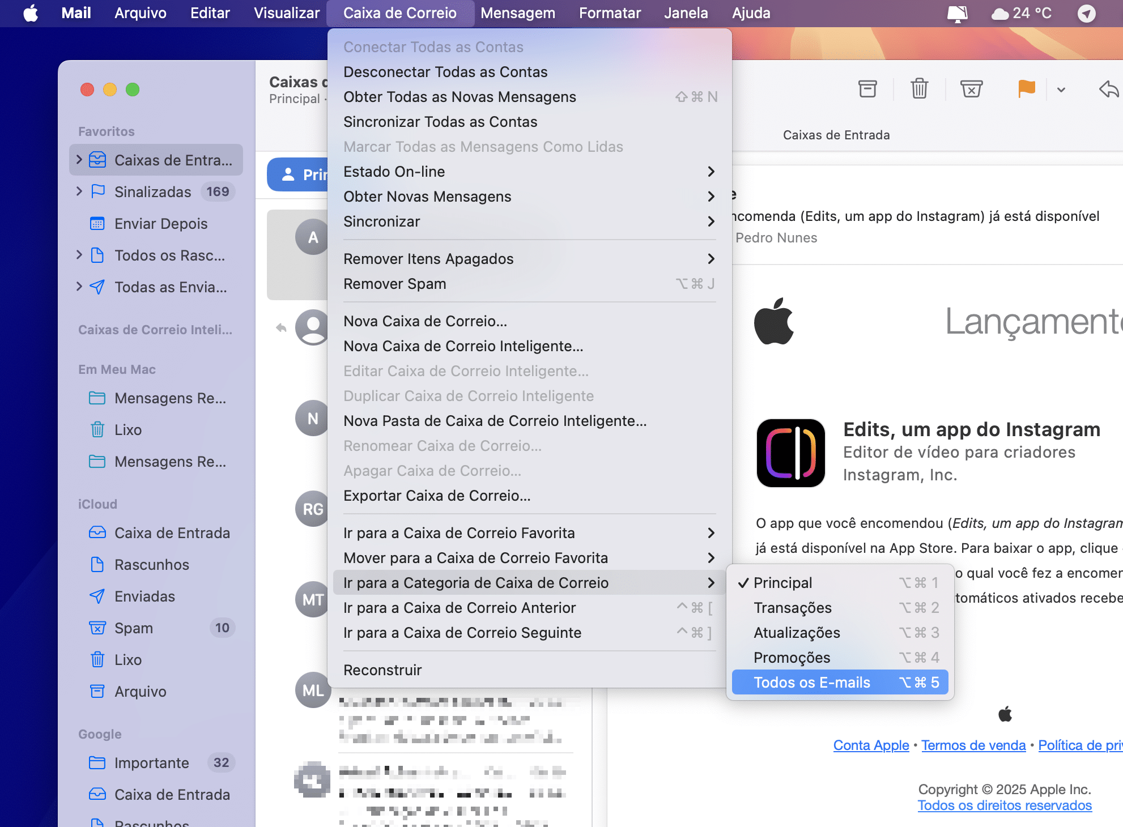Choose Transações category

840,608
